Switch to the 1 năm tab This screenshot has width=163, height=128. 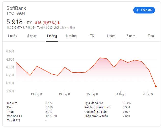(111, 36)
